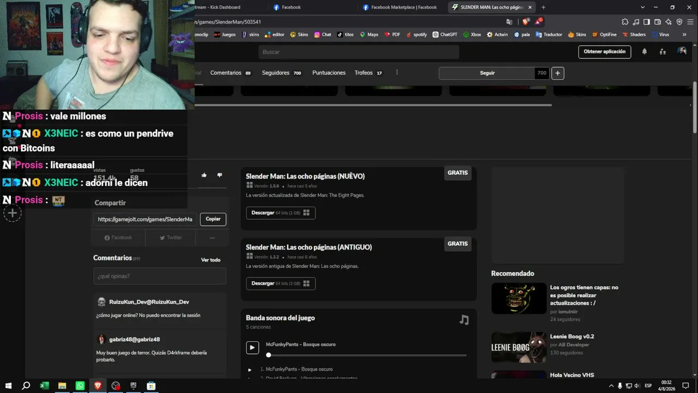Open the Epic Games launcher in taskbar
Image resolution: width=698 pixels, height=393 pixels.
coord(133,386)
